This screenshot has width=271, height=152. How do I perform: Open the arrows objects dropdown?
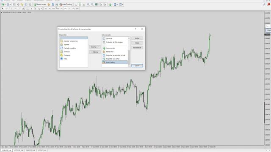pos(40,8)
